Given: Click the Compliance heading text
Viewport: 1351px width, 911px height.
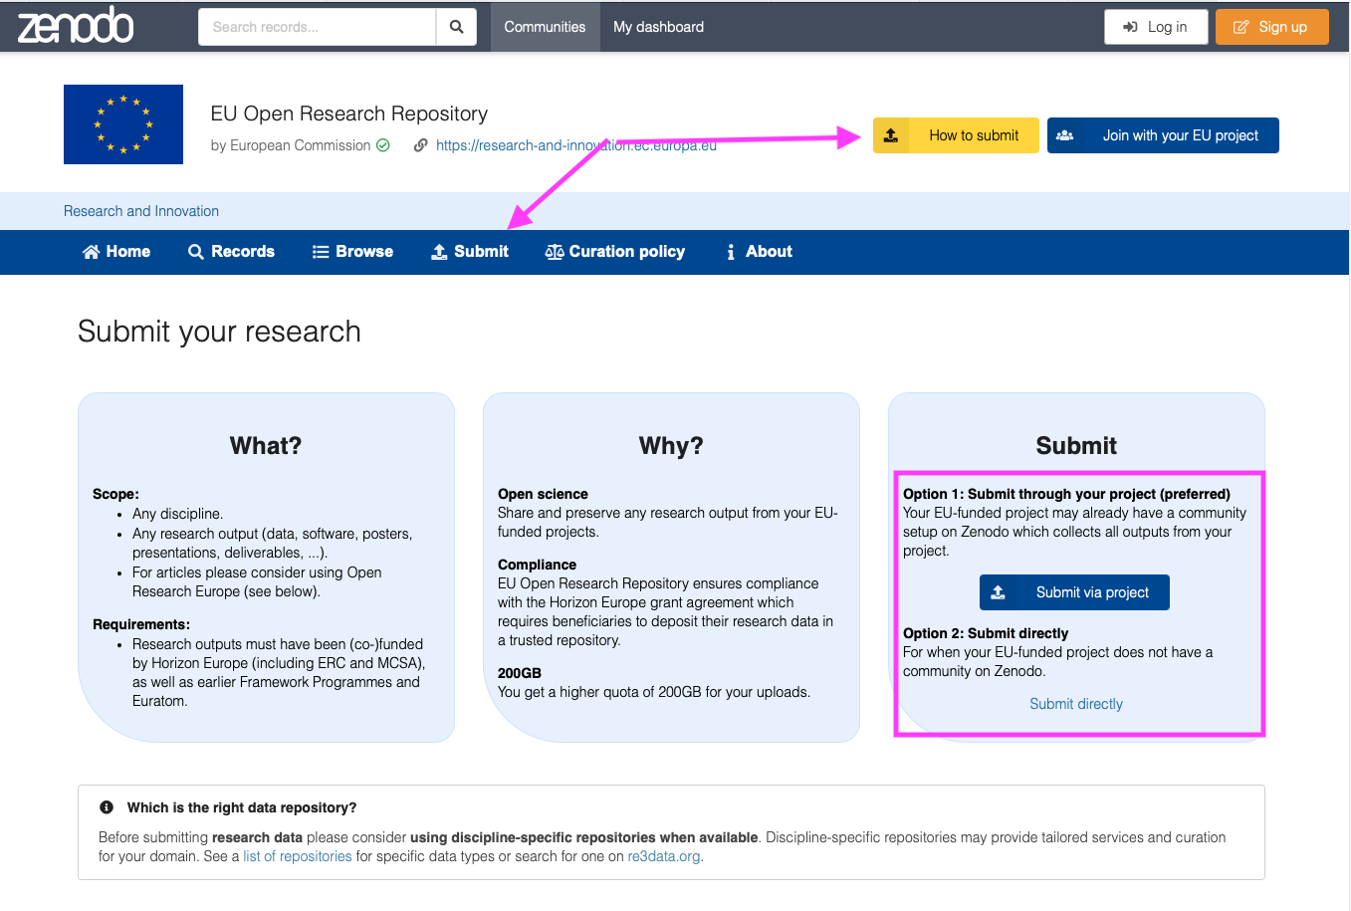Looking at the screenshot, I should pyautogui.click(x=537, y=565).
